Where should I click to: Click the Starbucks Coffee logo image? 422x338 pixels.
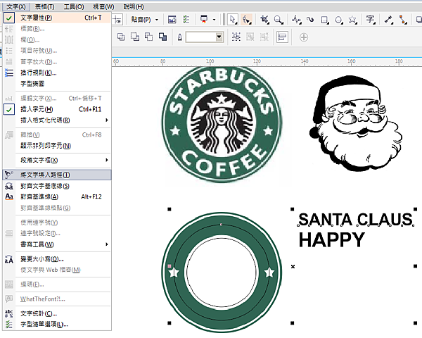coord(222,124)
